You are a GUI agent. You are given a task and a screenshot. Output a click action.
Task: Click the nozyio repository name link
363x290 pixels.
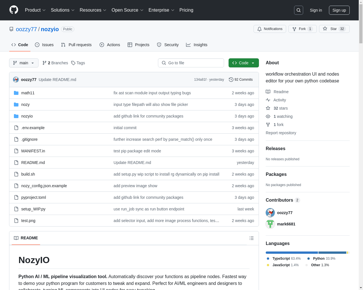50,29
